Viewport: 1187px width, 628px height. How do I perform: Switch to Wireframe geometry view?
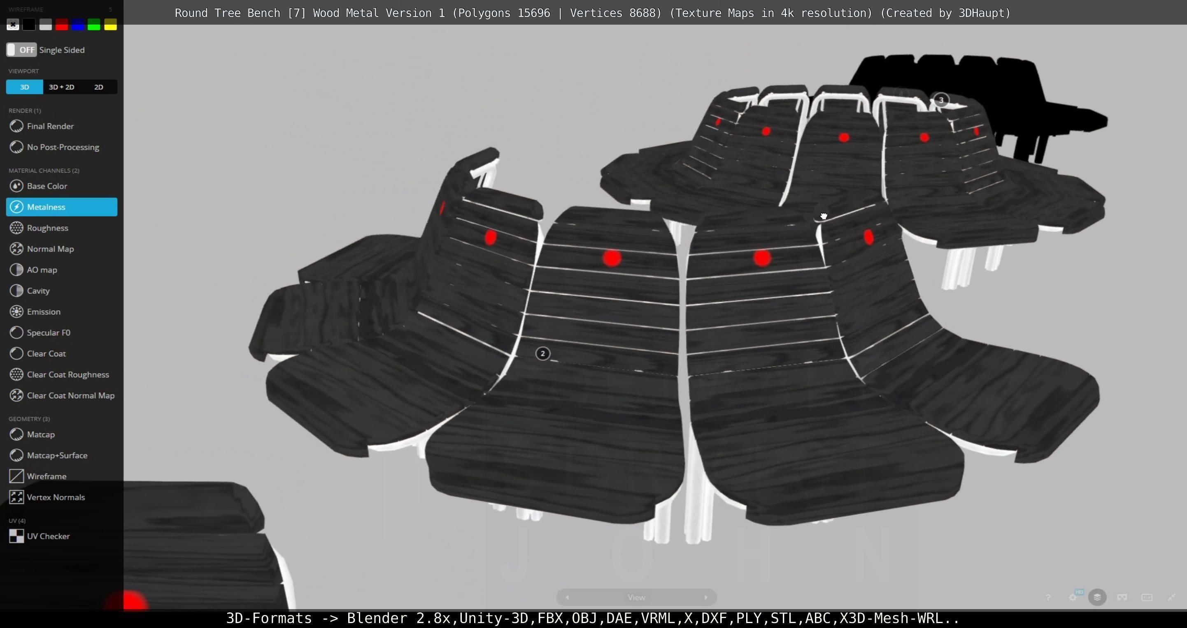(x=46, y=476)
